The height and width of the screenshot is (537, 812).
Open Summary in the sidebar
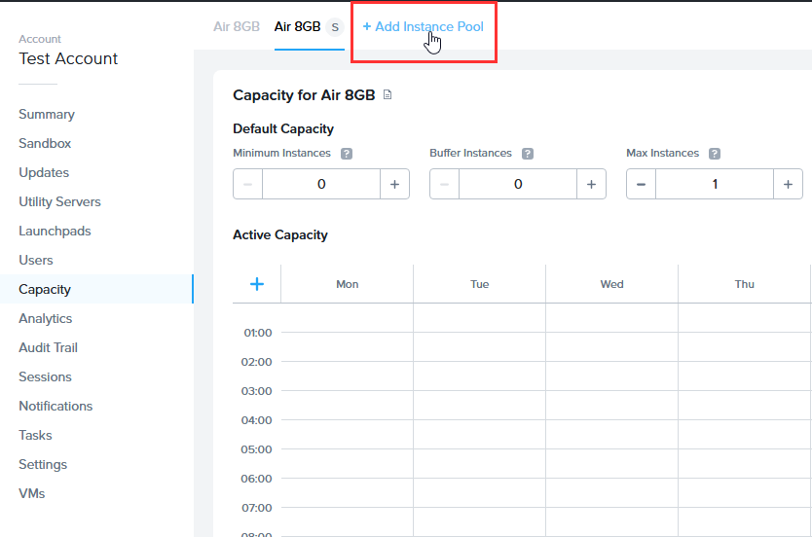coord(47,115)
